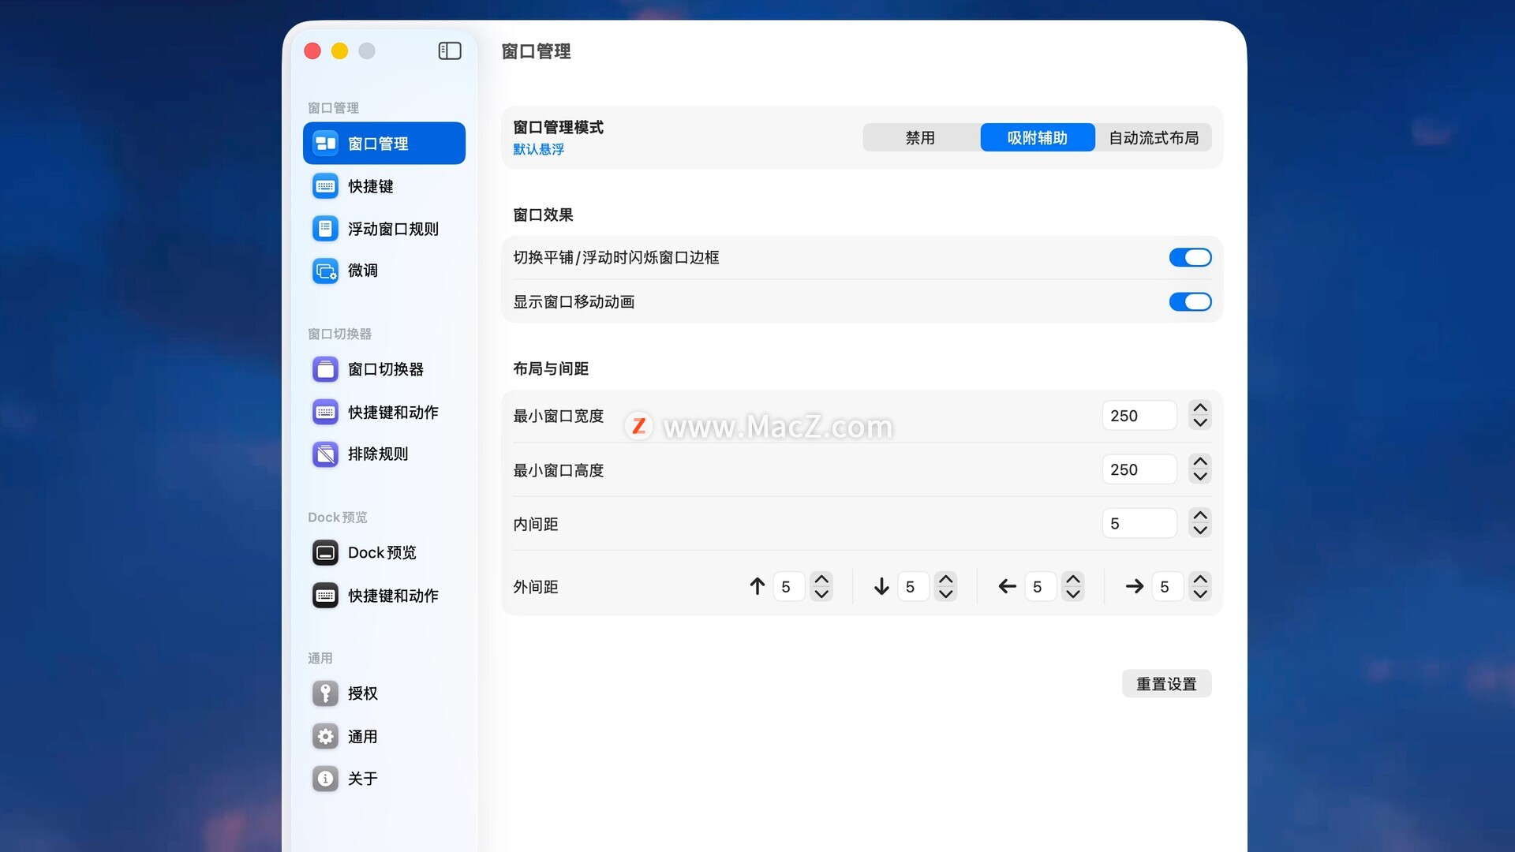Viewport: 1515px width, 852px height.
Task: Click the 最小窗口高度 value field
Action: tap(1139, 469)
